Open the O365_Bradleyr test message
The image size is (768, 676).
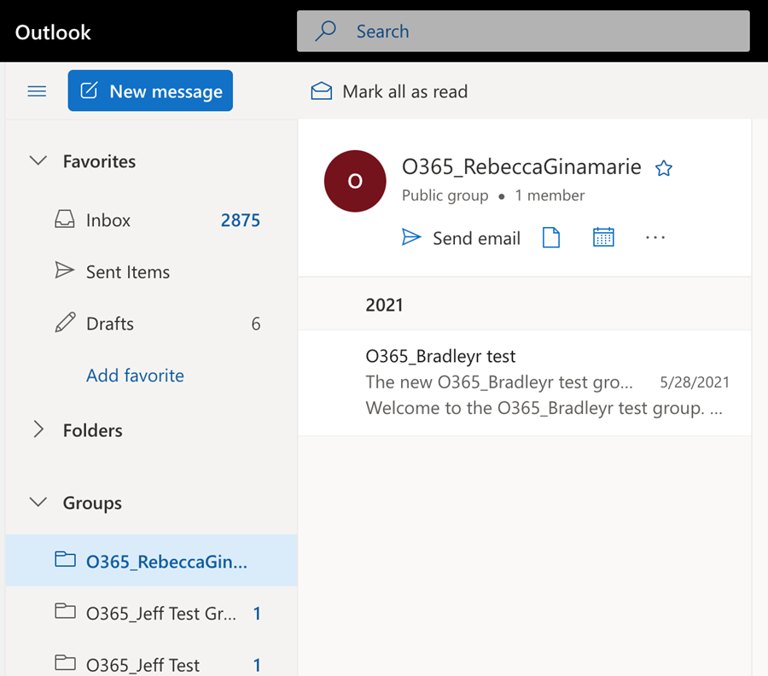click(x=525, y=382)
